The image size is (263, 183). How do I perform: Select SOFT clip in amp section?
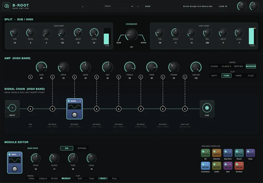pos(214,76)
